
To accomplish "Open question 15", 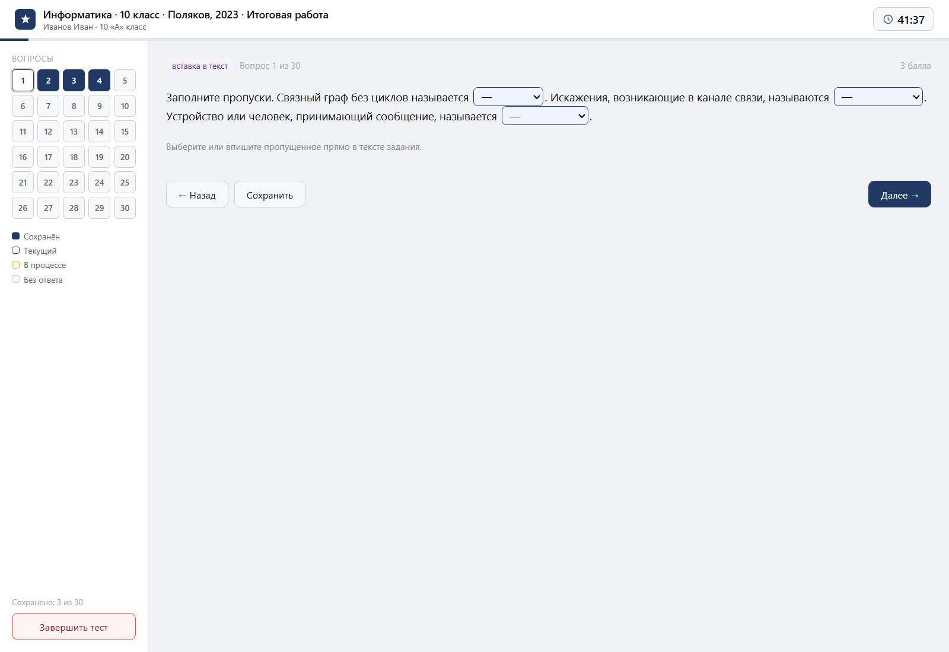I will point(125,132).
